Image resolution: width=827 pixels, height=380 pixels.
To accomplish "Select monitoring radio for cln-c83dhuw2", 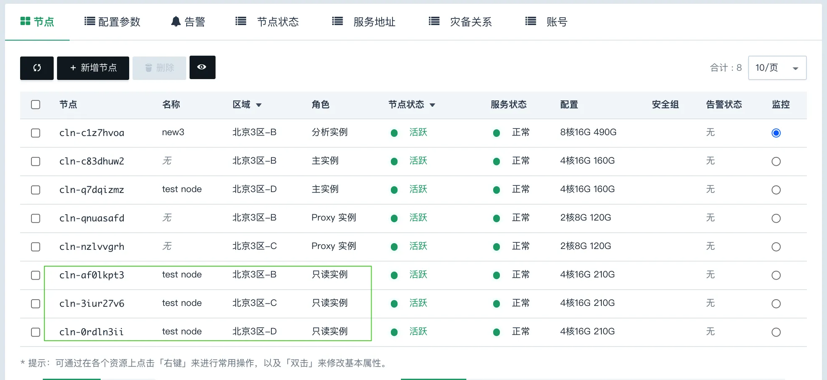I will pos(776,162).
